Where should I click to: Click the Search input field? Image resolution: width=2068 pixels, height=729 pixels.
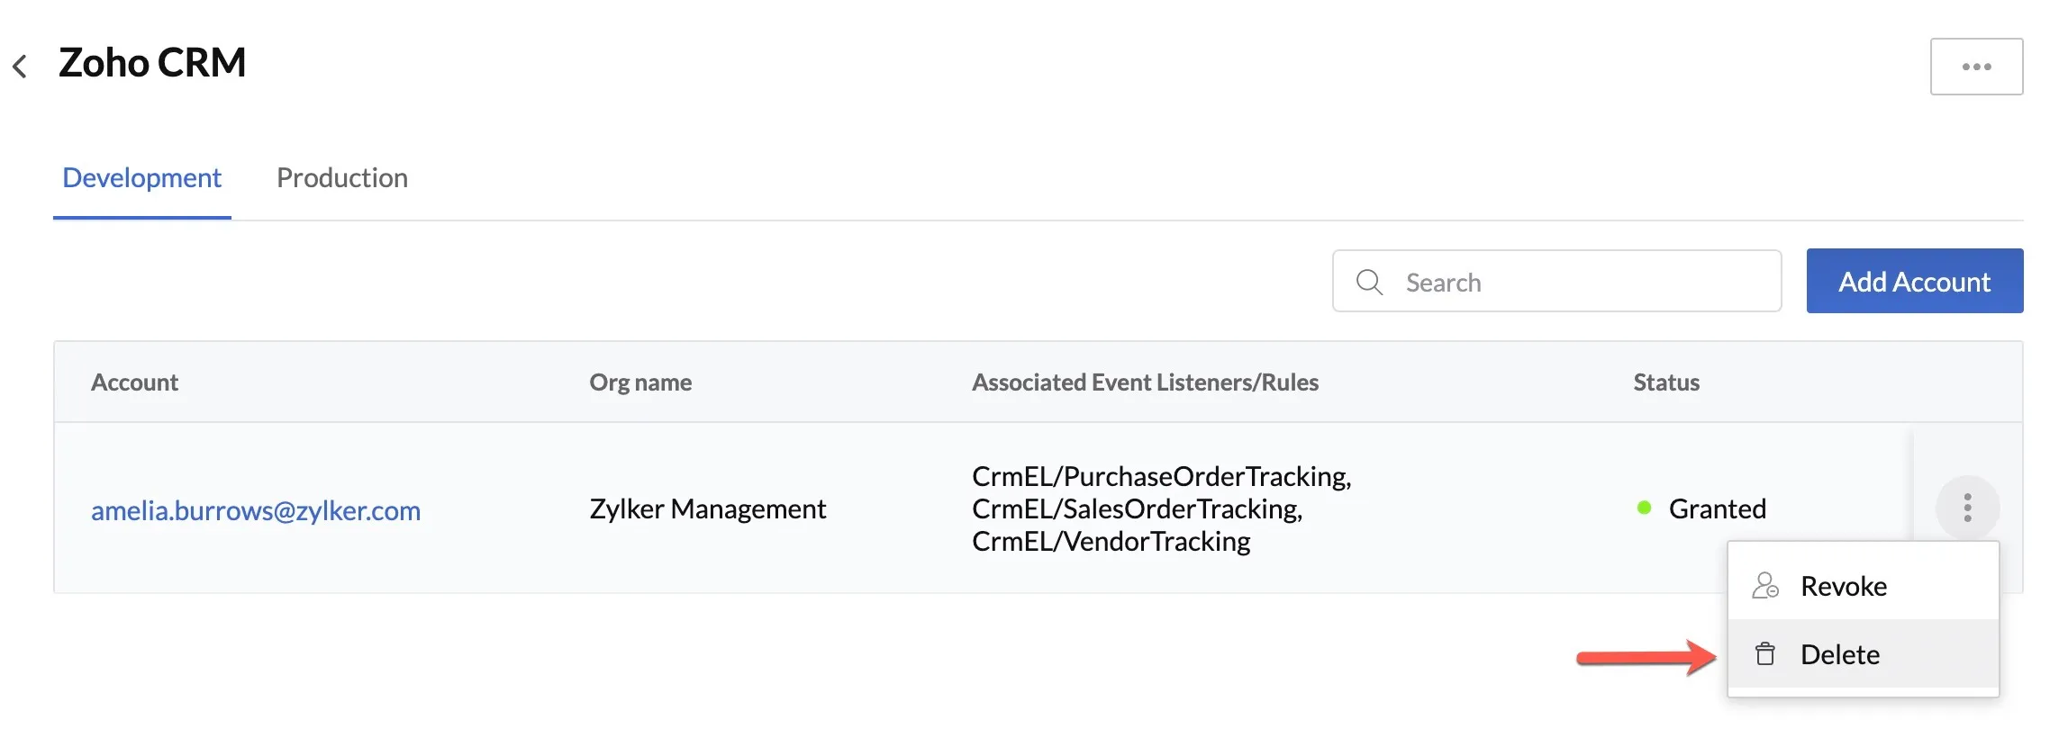pos(1556,282)
